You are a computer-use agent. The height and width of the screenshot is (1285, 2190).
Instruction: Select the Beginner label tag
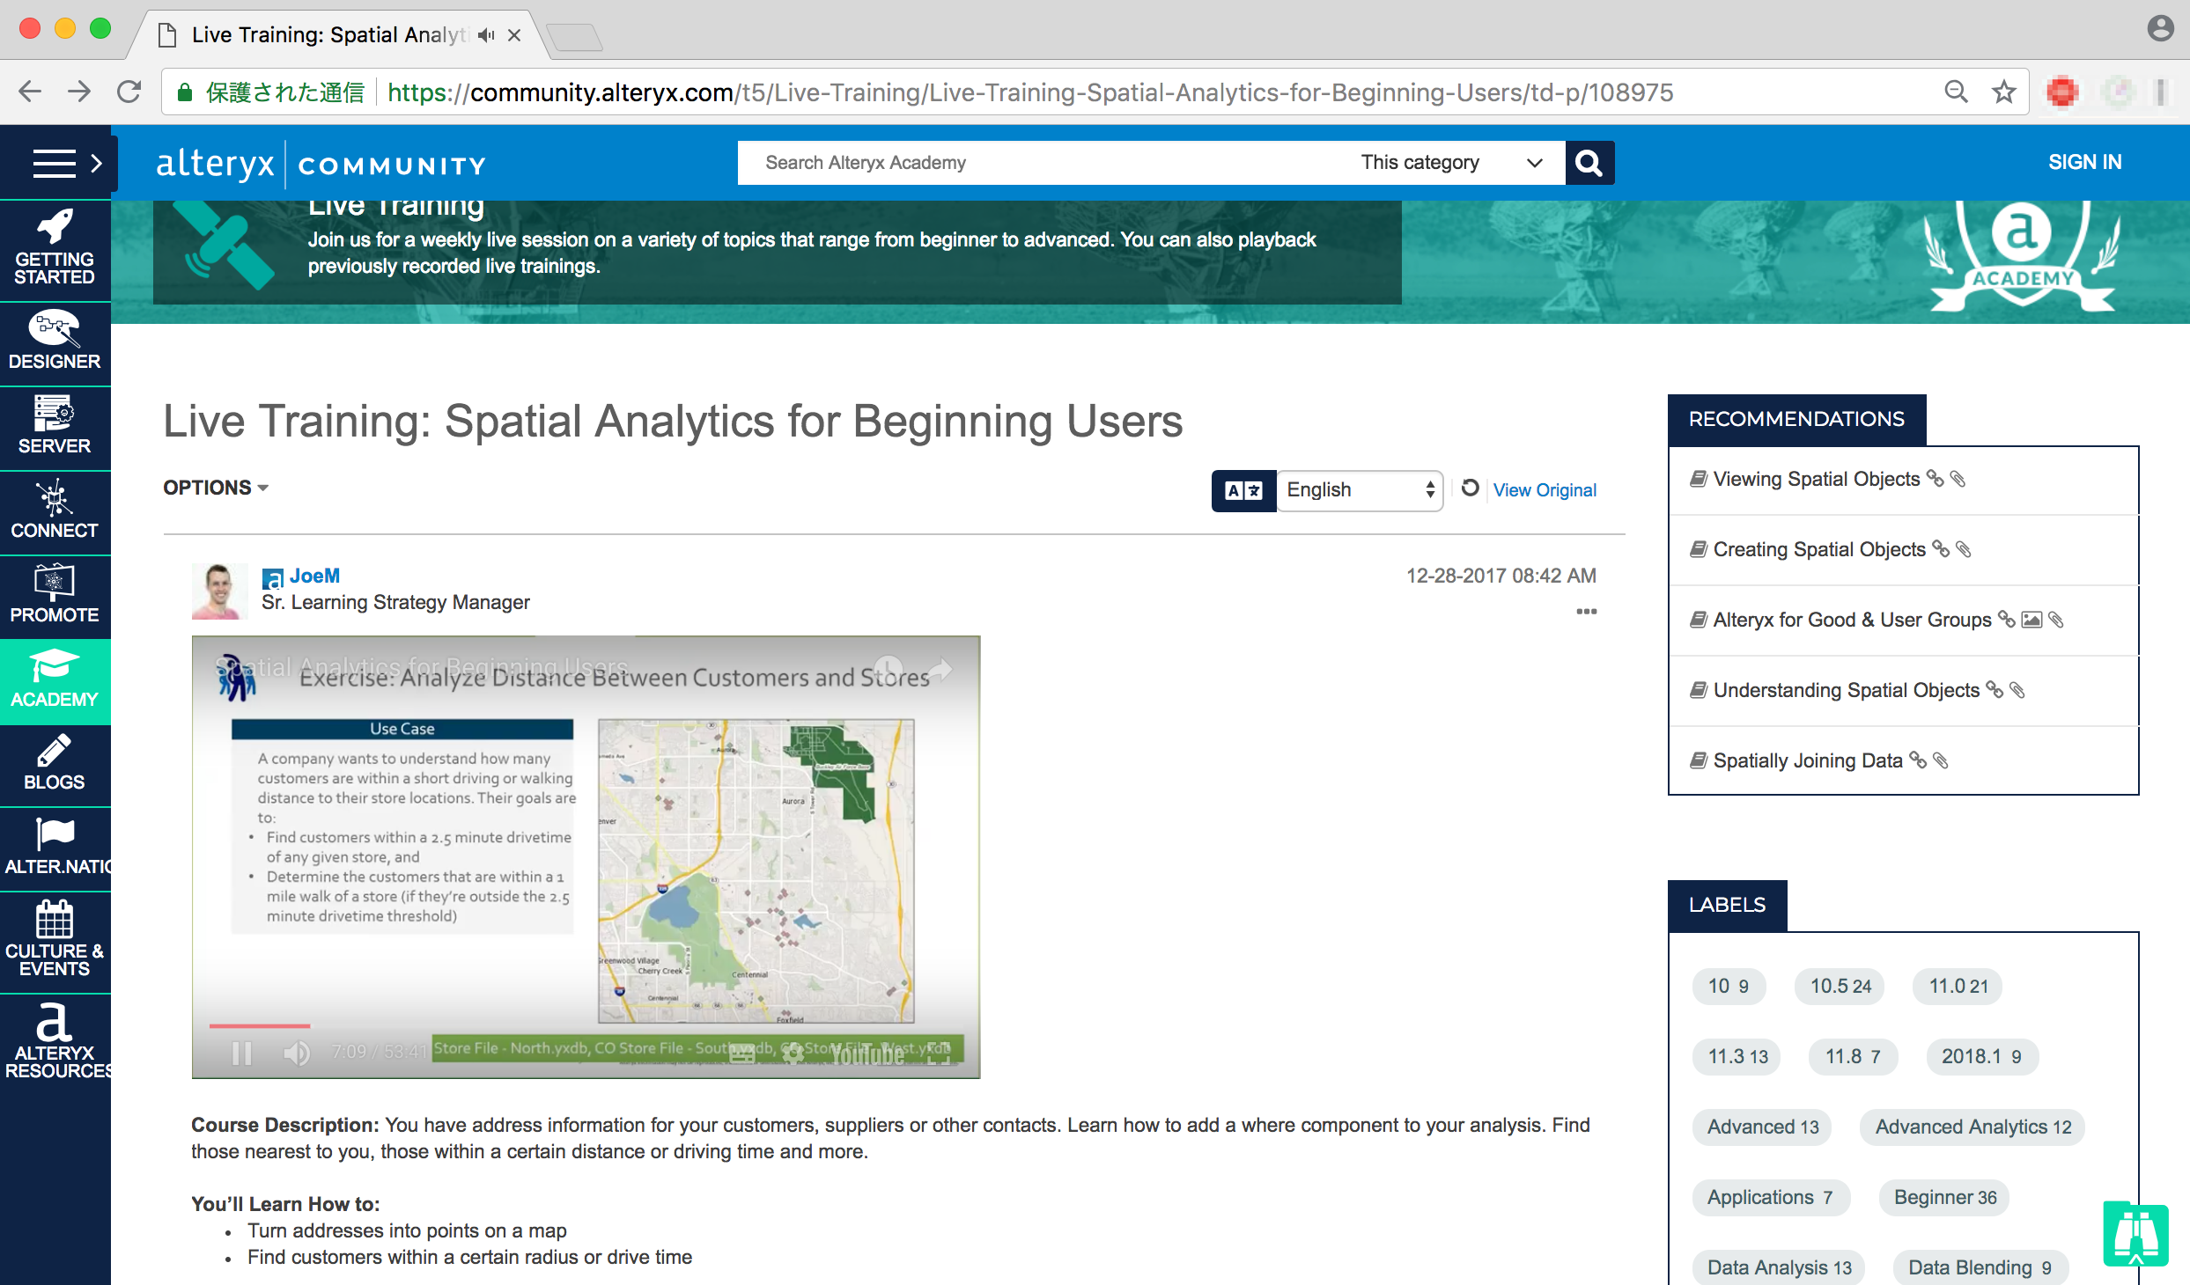(x=1944, y=1198)
